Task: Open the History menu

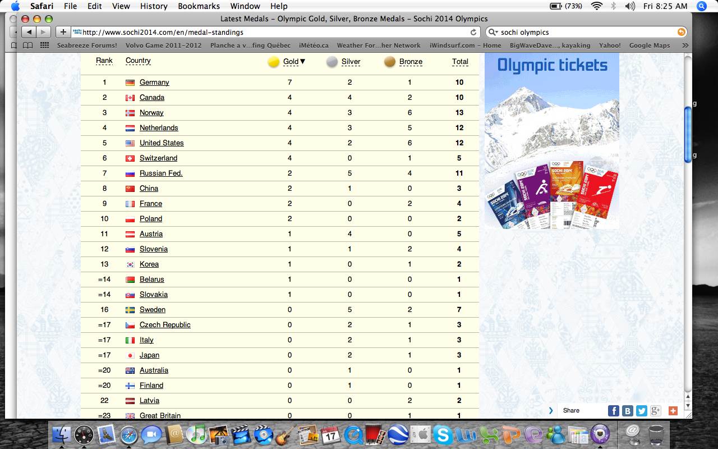Action: [154, 6]
